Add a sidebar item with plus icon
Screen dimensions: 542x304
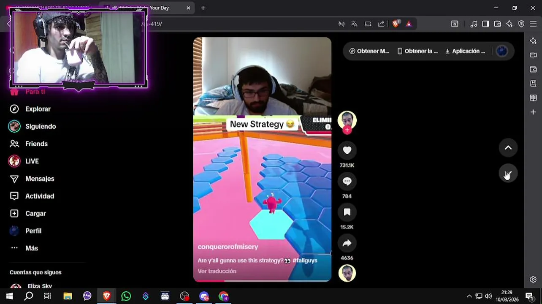click(x=533, y=112)
